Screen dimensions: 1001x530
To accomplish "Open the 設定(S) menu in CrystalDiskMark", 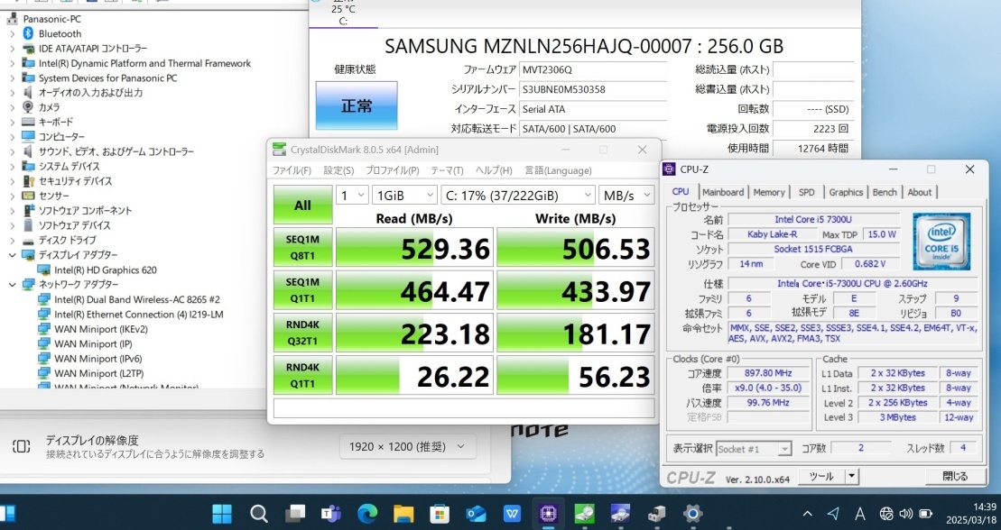I will click(338, 170).
